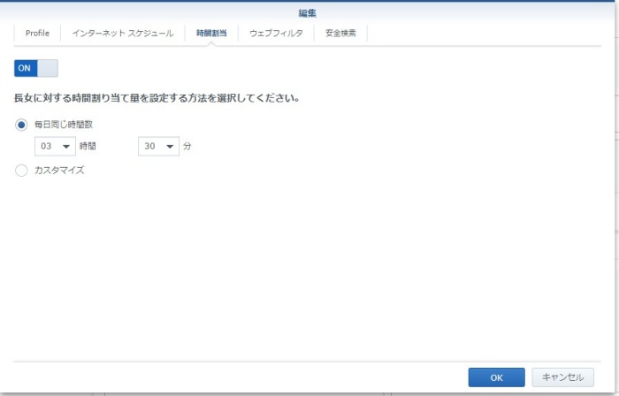Switch to the Profile tab
The height and width of the screenshot is (396, 619).
pos(37,33)
